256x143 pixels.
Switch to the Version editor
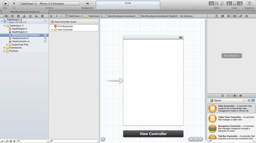(x=222, y=3)
